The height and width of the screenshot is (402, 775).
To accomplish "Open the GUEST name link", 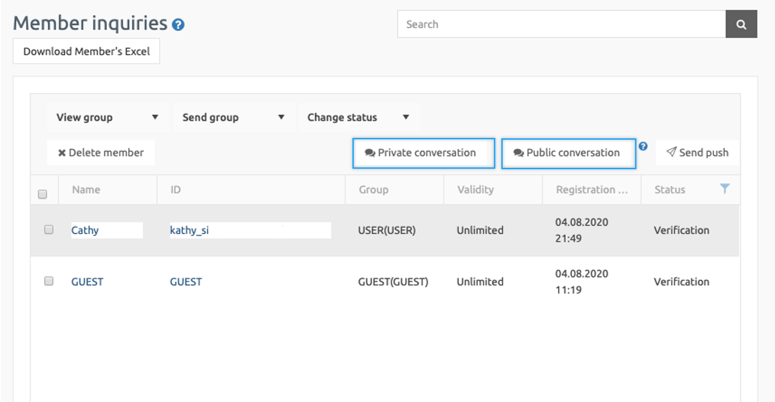I will click(x=87, y=282).
